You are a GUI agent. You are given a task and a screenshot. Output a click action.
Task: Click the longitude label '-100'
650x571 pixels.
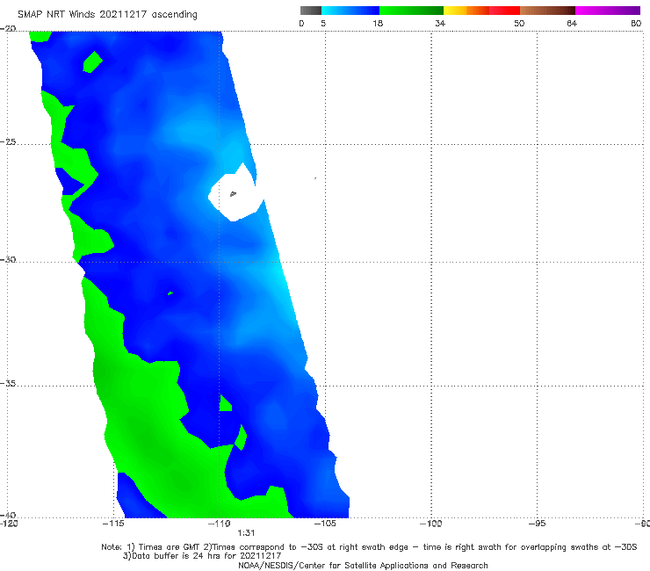[431, 524]
